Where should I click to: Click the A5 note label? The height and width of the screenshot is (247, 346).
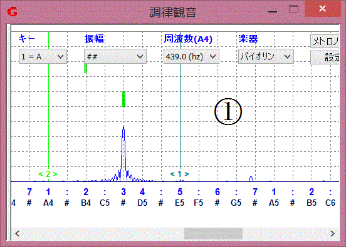(x=274, y=203)
